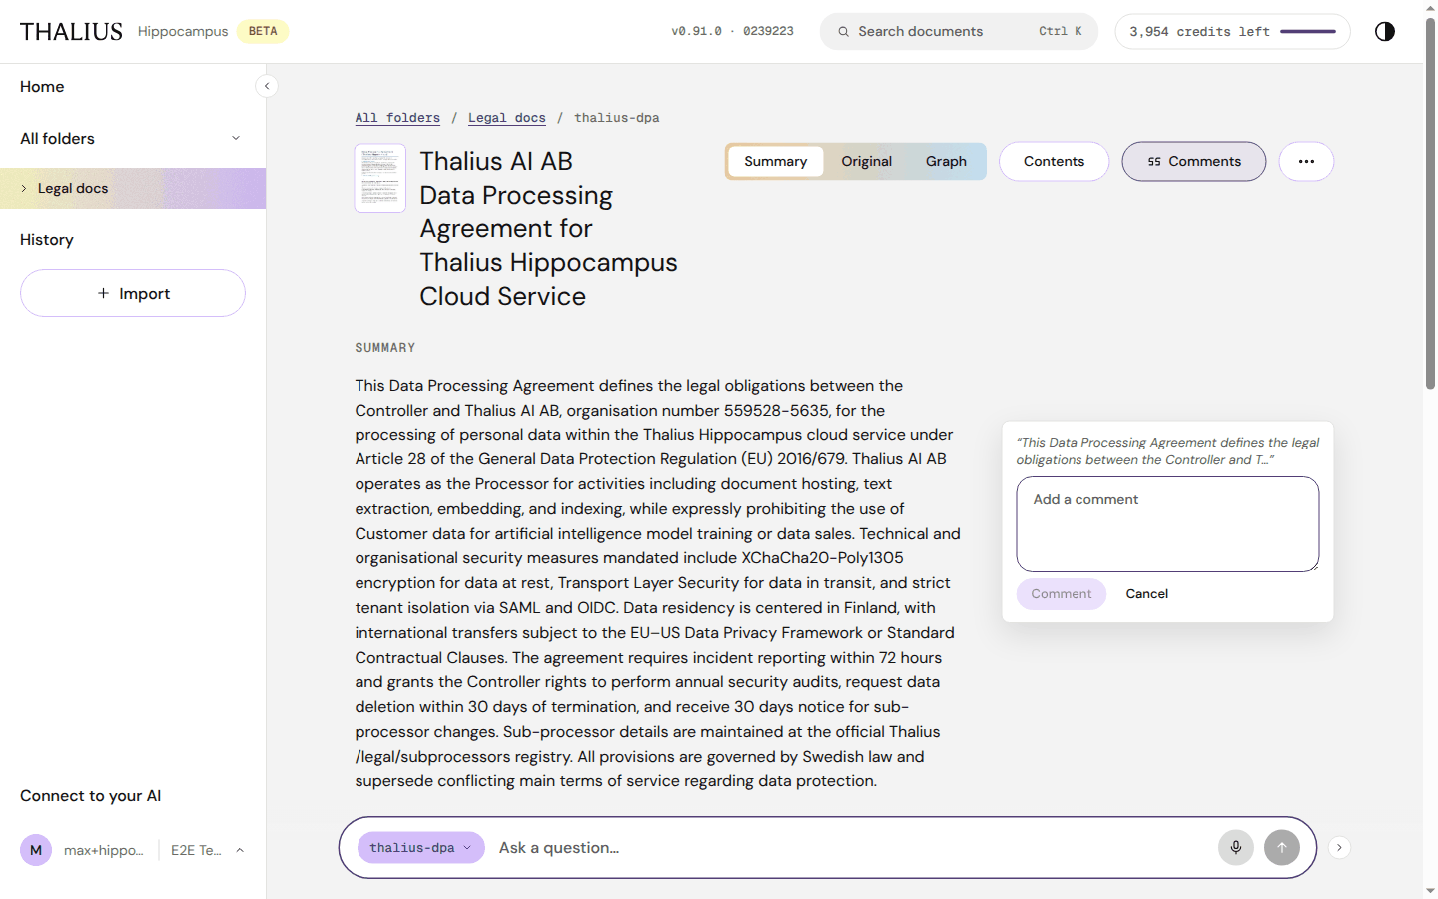Click the max+hippo... account name
This screenshot has height=899, width=1438.
[x=104, y=850]
